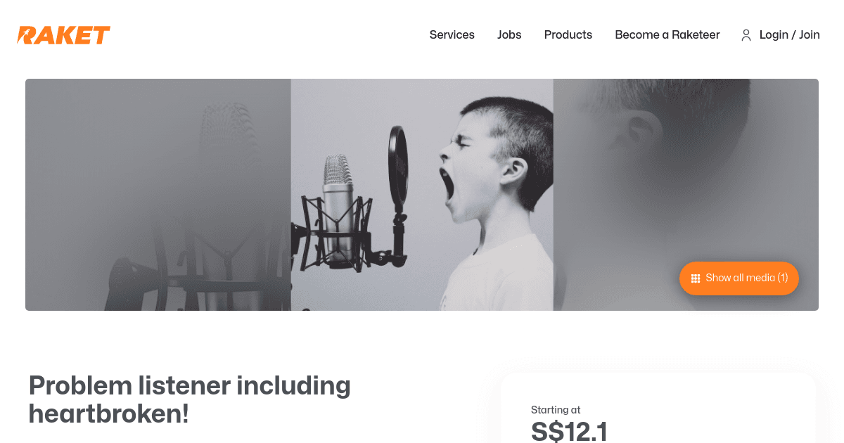
Task: Click the black pop filter in the photo
Action: click(397, 169)
